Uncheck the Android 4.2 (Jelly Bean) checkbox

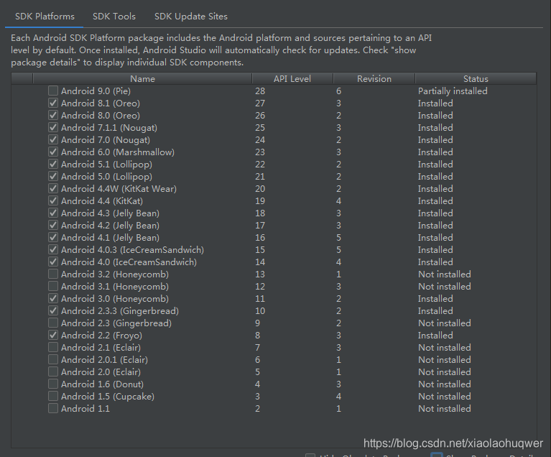tap(53, 225)
